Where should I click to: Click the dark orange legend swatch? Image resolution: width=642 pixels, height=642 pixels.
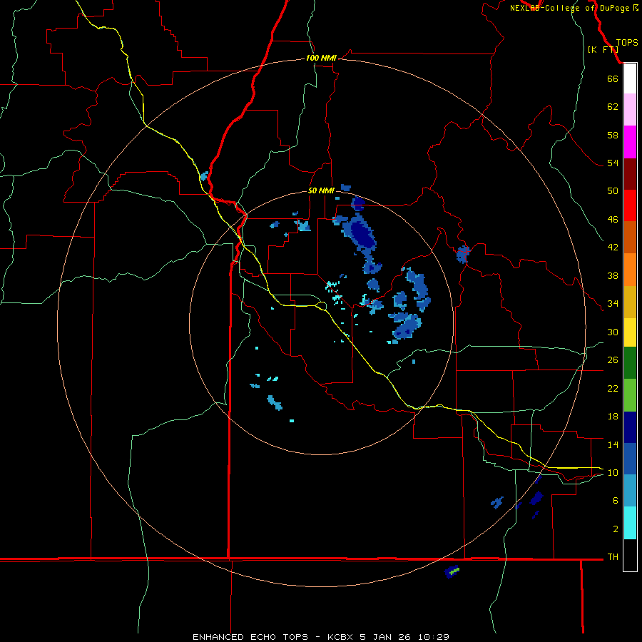coord(630,238)
